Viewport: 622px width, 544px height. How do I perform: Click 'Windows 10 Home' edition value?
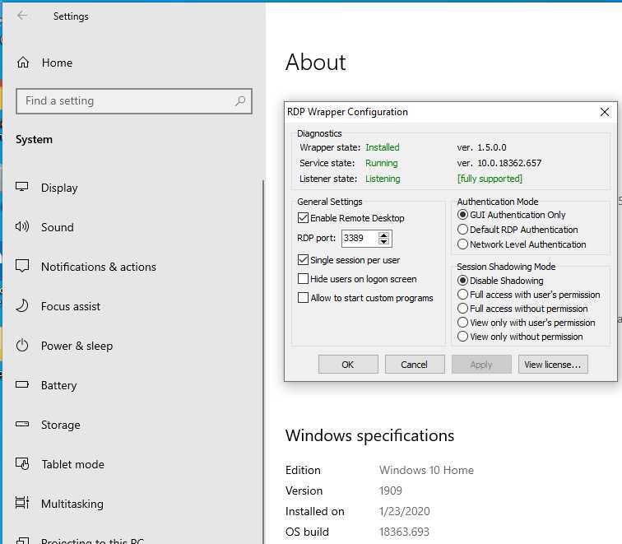coord(426,470)
